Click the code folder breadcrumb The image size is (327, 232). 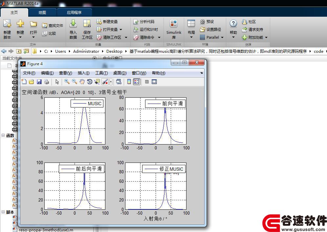[x=318, y=51]
